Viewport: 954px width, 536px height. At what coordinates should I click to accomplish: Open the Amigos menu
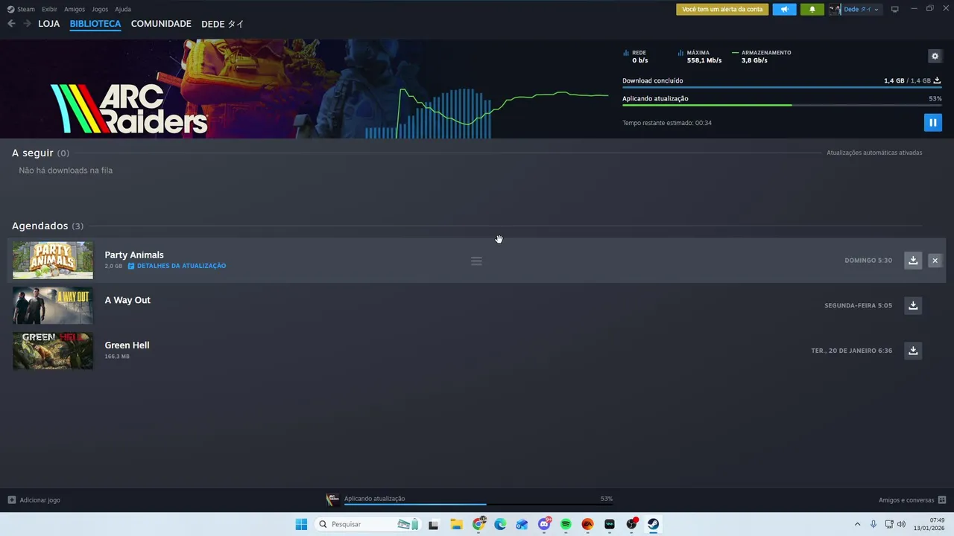[75, 9]
